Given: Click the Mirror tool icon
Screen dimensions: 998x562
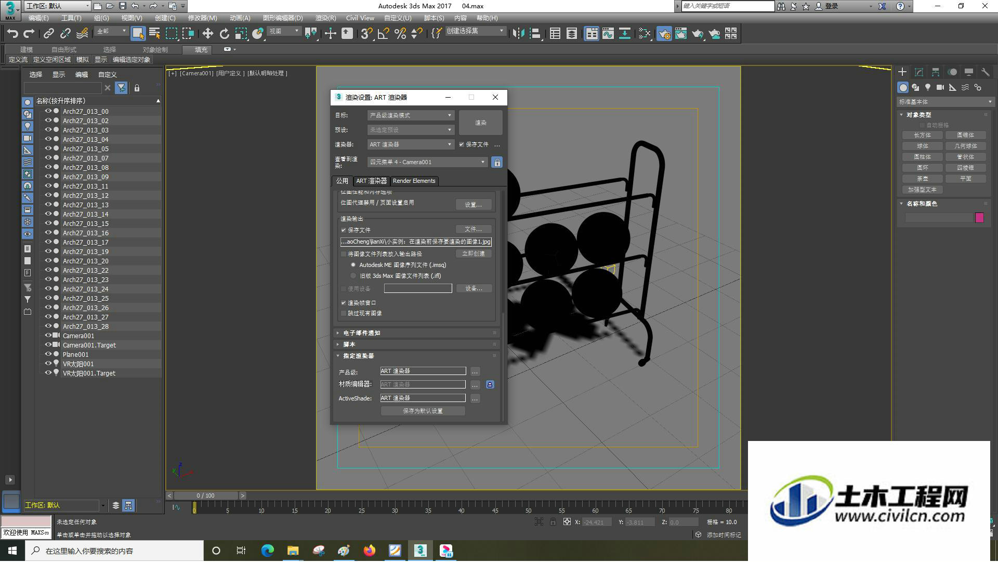Looking at the screenshot, I should click(x=518, y=34).
